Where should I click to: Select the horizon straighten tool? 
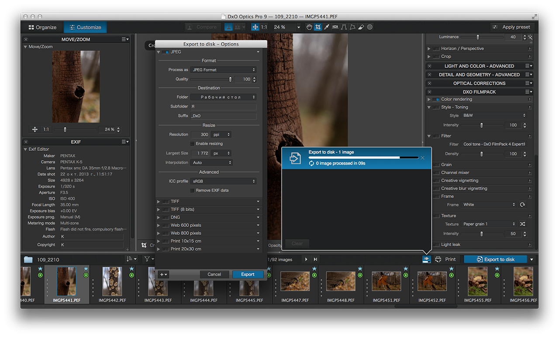(335, 27)
